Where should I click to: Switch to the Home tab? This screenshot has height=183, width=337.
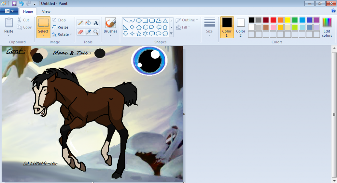click(x=28, y=11)
